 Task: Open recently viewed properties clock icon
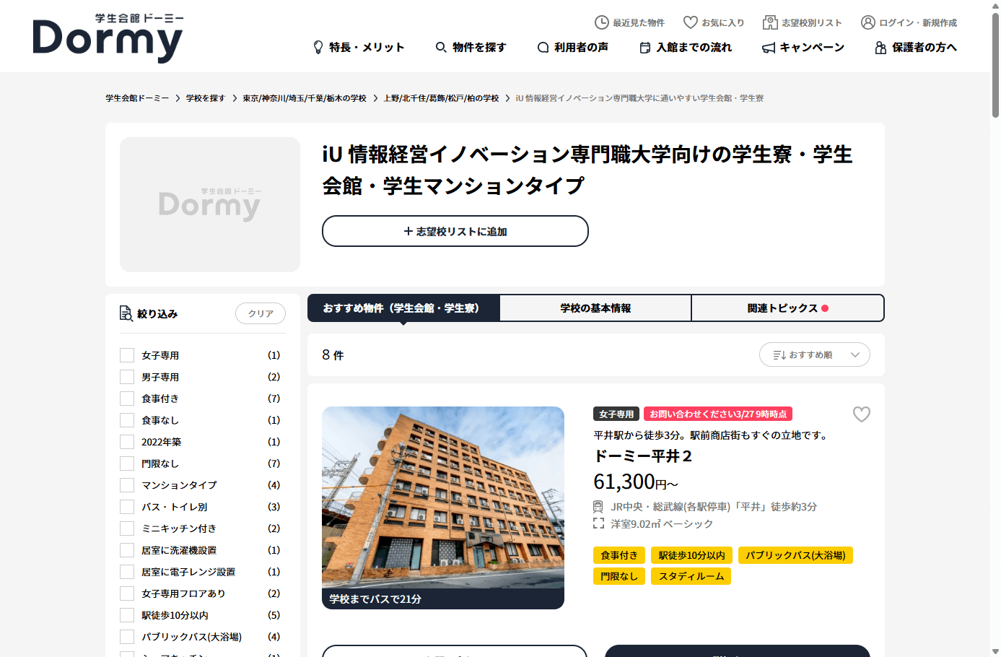point(601,22)
